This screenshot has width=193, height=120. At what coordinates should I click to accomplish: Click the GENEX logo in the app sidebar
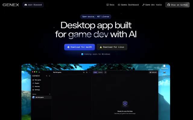(36, 76)
